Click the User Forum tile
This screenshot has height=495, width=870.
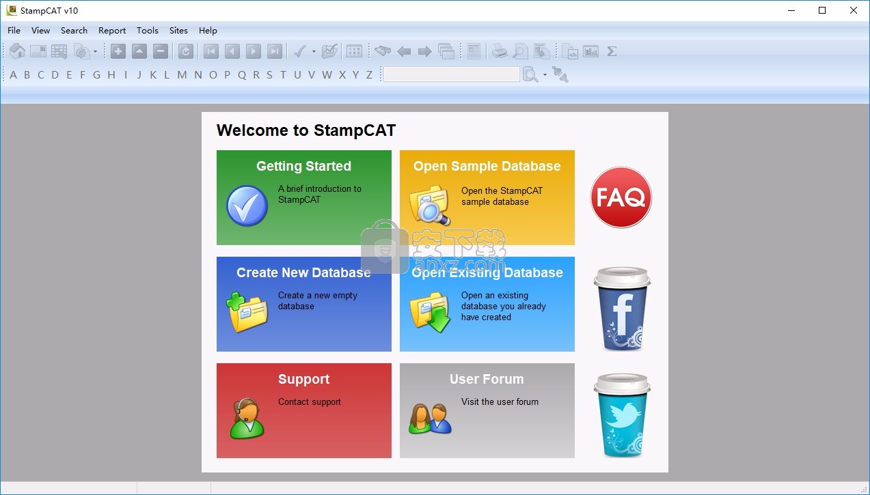487,410
